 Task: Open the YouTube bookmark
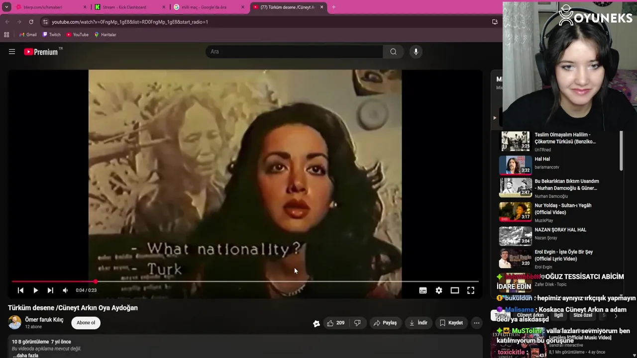pyautogui.click(x=77, y=35)
